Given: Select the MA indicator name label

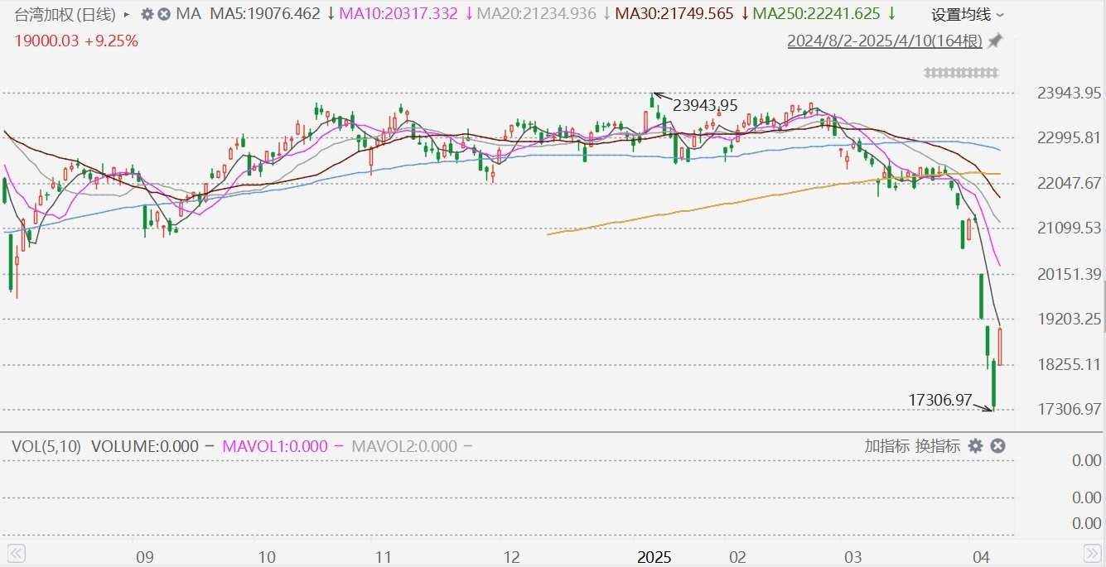Looking at the screenshot, I should (189, 14).
